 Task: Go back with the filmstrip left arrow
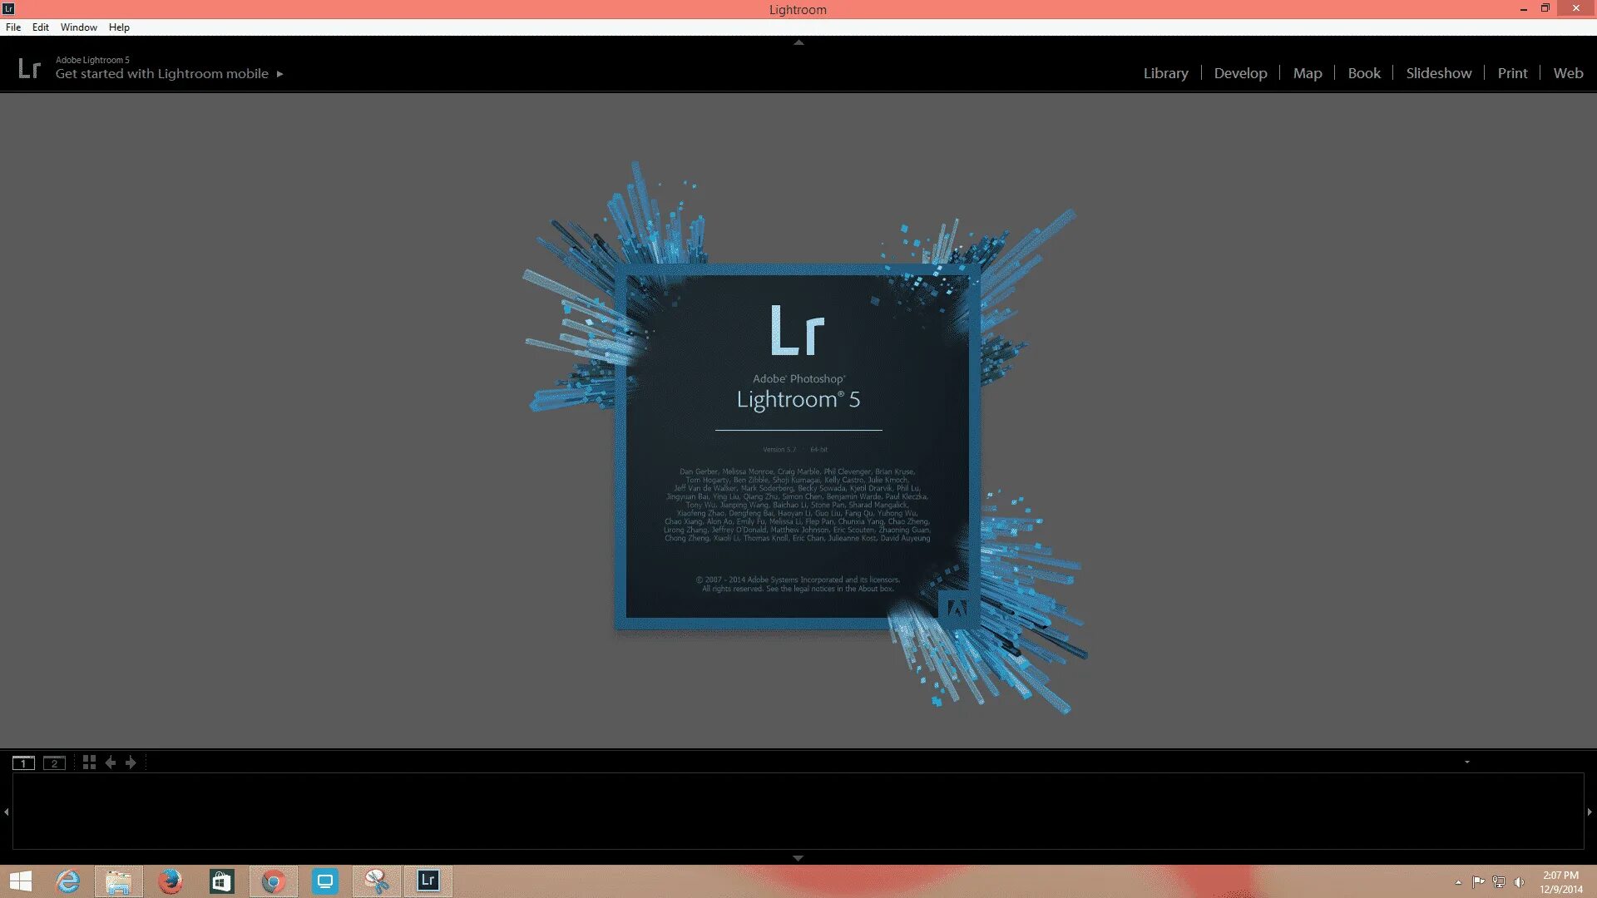point(111,762)
